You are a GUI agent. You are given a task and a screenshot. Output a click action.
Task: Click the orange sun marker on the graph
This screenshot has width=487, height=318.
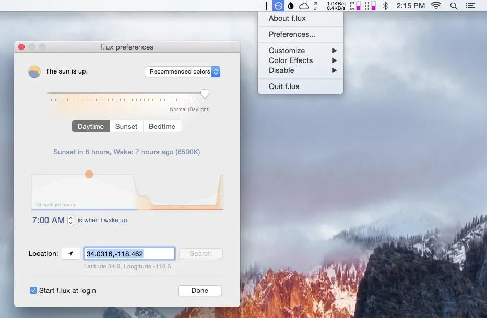89,174
